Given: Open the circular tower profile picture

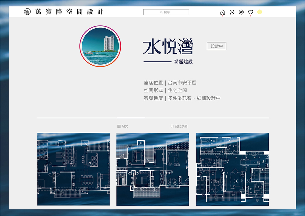Looking at the screenshot, I should click(100, 46).
